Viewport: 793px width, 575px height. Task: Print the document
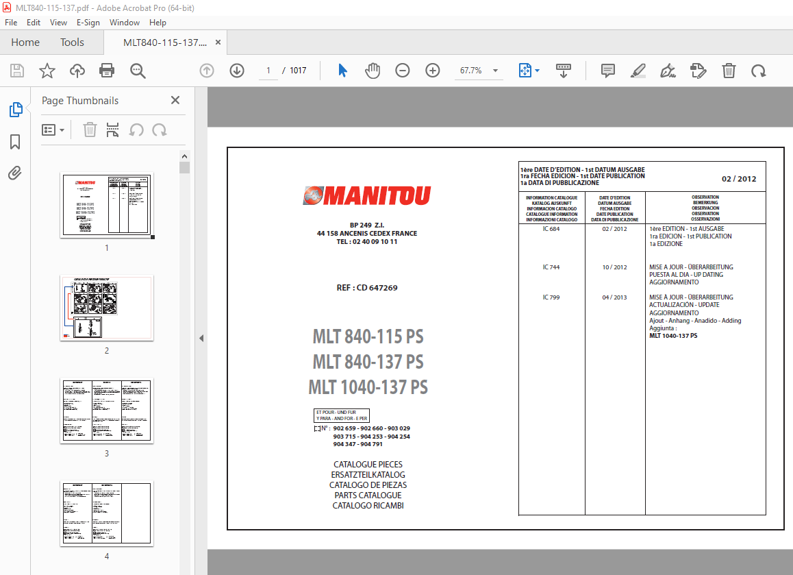[x=107, y=71]
